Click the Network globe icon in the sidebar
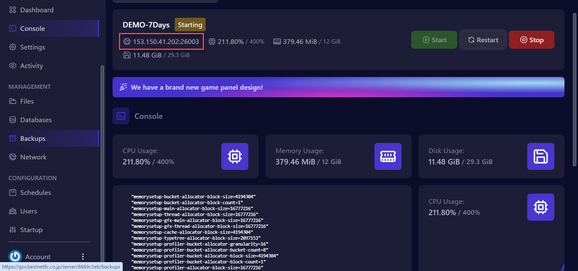Viewport: 578px width, 271px height. point(13,157)
